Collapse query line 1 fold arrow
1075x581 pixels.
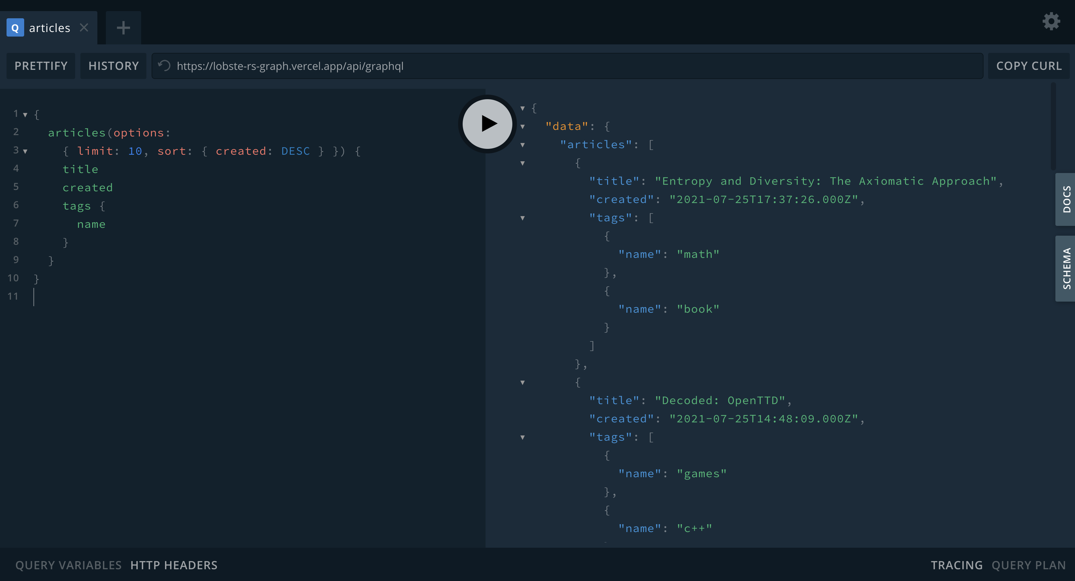(25, 115)
